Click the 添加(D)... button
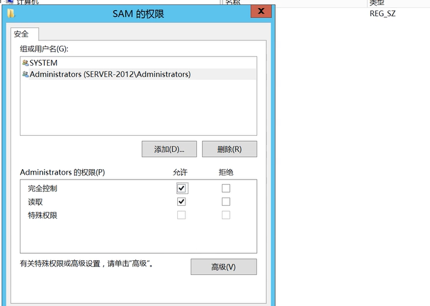Screen dimensions: 430x306 tap(169, 149)
